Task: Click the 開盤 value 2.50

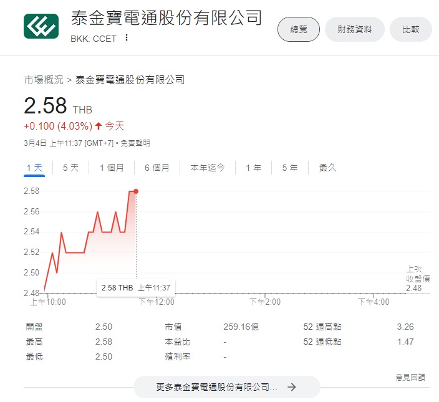Action: tap(104, 327)
